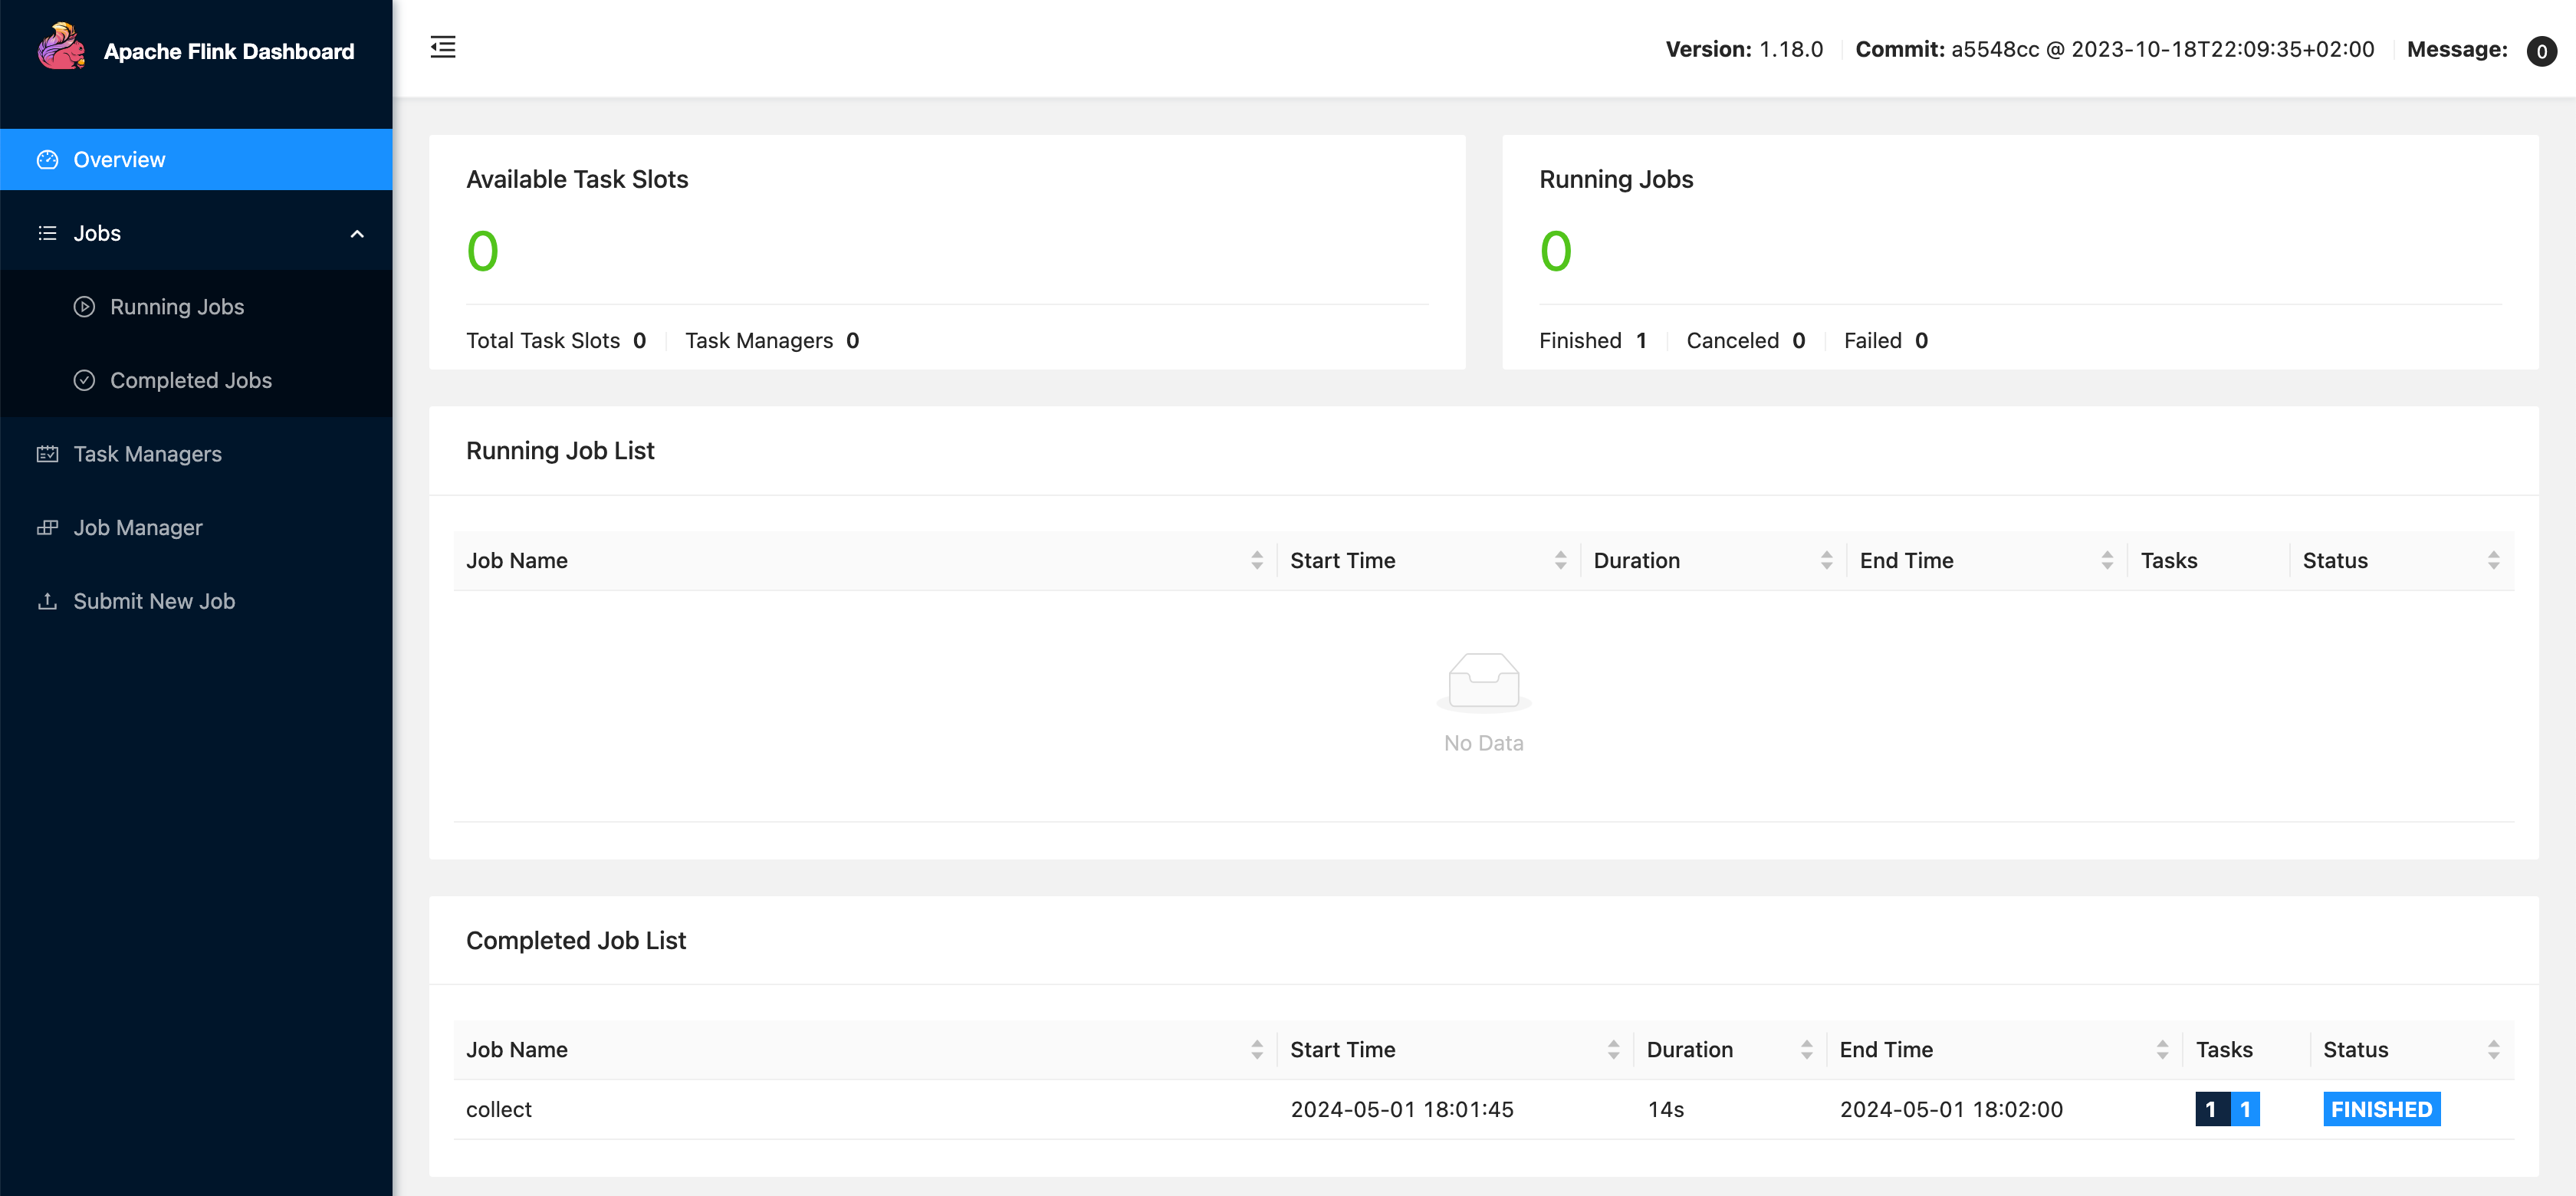Click the Task Managers sidebar icon
This screenshot has width=2576, height=1196.
48,453
